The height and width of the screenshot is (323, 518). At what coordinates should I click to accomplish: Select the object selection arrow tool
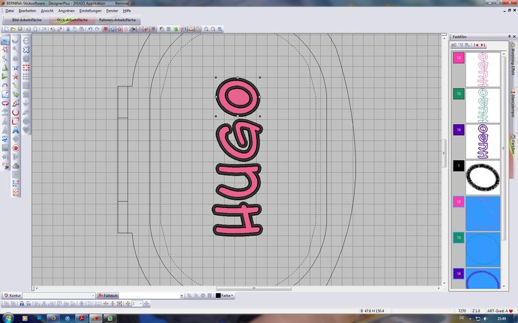(5, 41)
